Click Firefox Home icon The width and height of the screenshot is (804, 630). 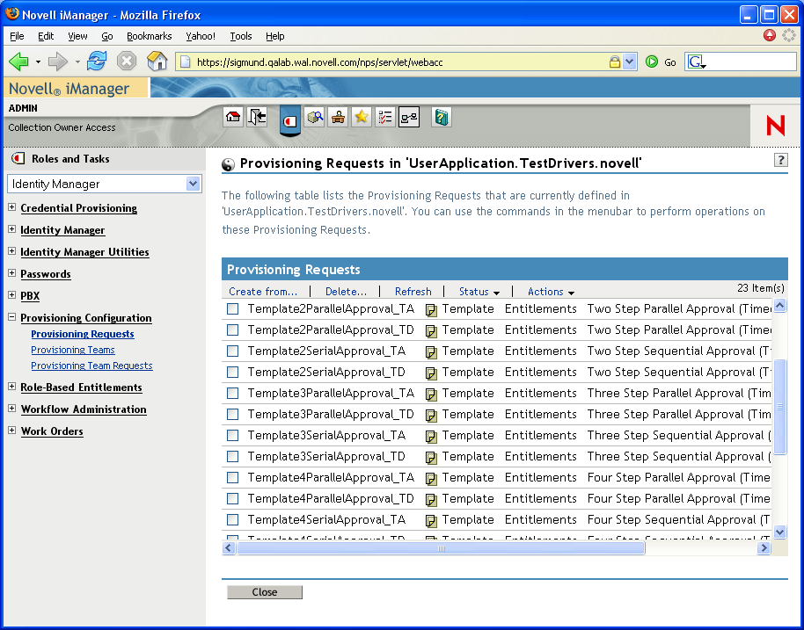pyautogui.click(x=157, y=61)
